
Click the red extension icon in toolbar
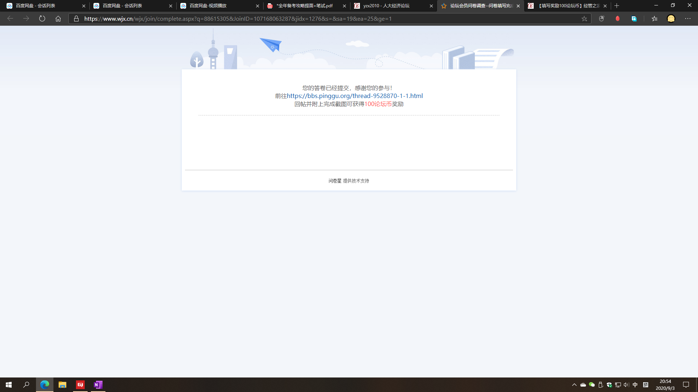(618, 19)
